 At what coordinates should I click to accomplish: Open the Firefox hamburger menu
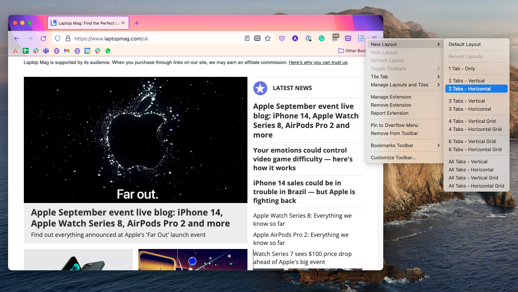pyautogui.click(x=374, y=38)
